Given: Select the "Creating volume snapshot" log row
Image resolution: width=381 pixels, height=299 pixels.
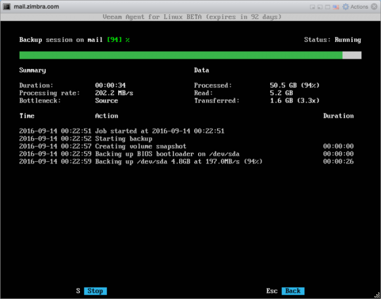Looking at the screenshot, I should [x=187, y=146].
